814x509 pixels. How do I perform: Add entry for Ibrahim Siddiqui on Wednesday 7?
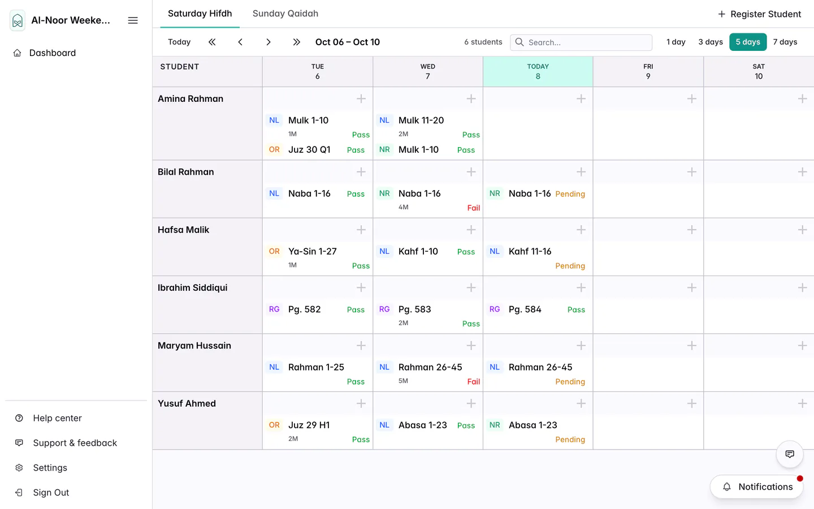click(471, 288)
